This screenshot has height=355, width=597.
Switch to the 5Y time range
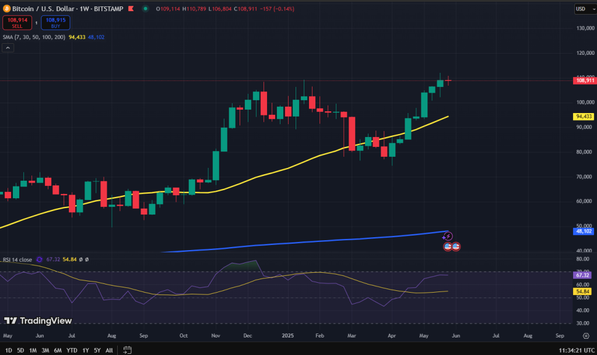point(97,350)
